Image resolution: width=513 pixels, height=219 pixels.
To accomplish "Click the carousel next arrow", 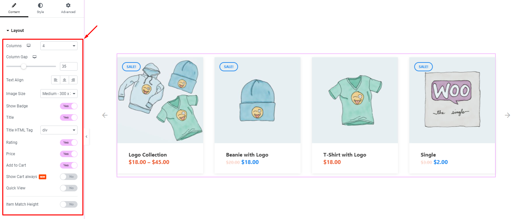I will coord(507,115).
